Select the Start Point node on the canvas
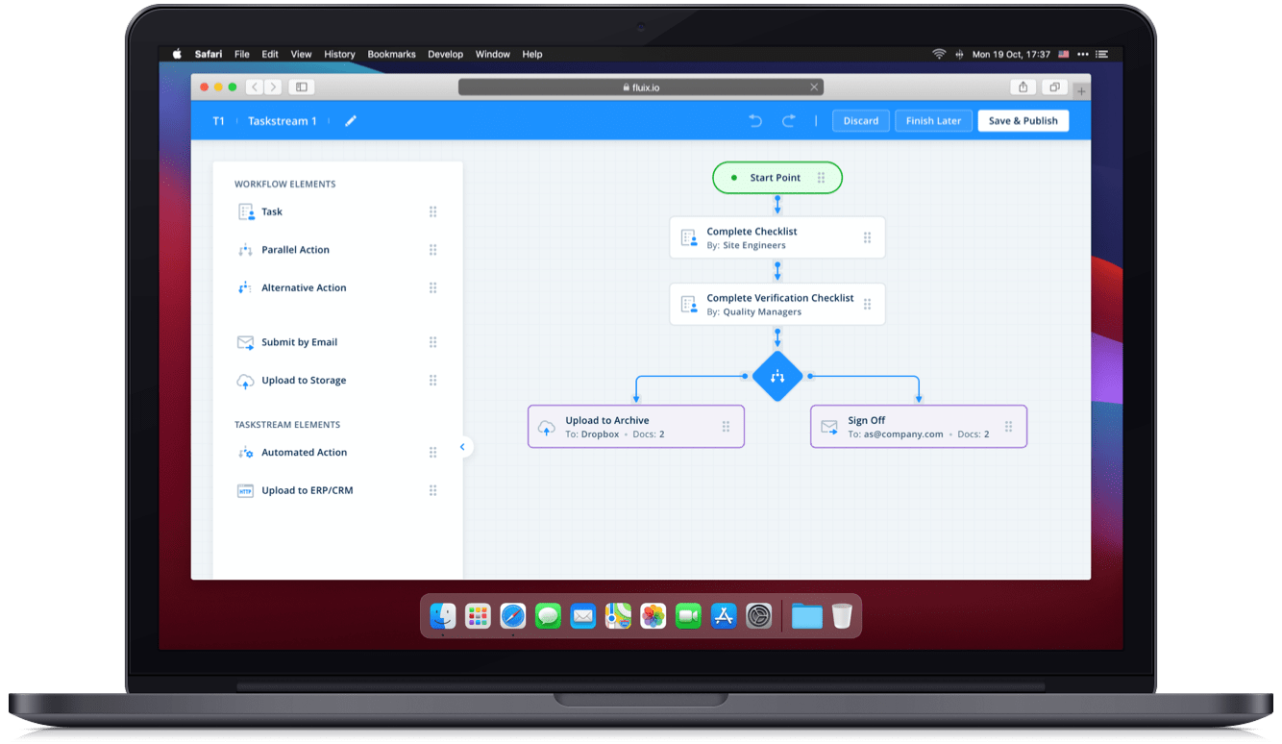 [x=777, y=178]
